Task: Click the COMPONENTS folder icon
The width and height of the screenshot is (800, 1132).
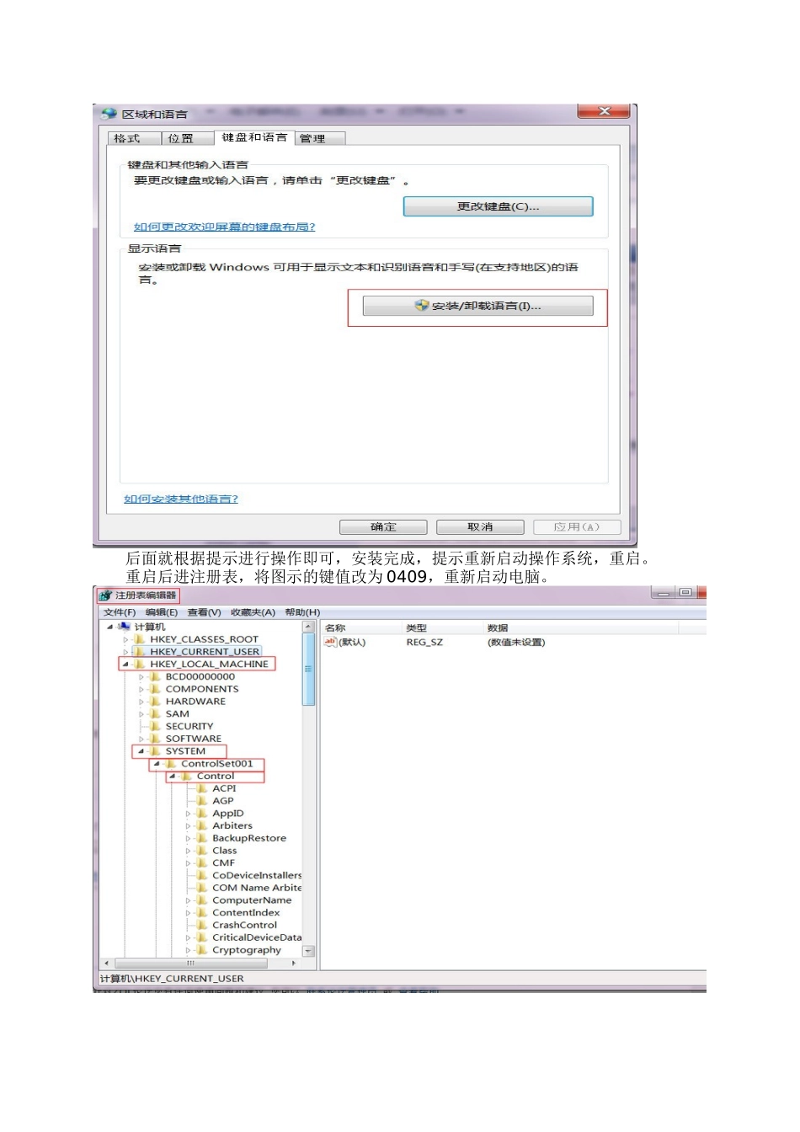Action: tap(156, 689)
